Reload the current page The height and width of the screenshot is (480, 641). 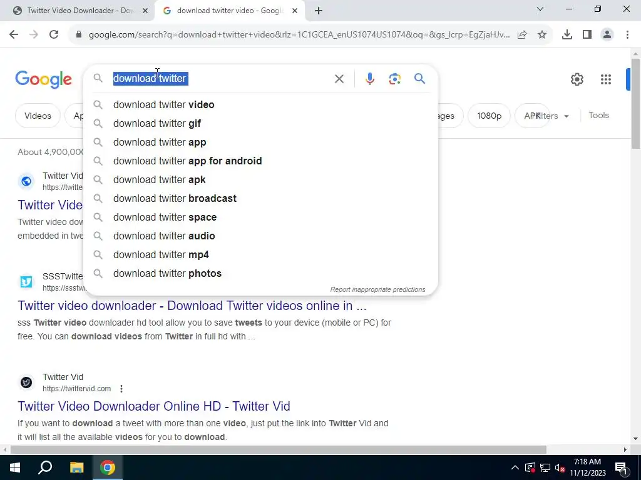pyautogui.click(x=54, y=34)
